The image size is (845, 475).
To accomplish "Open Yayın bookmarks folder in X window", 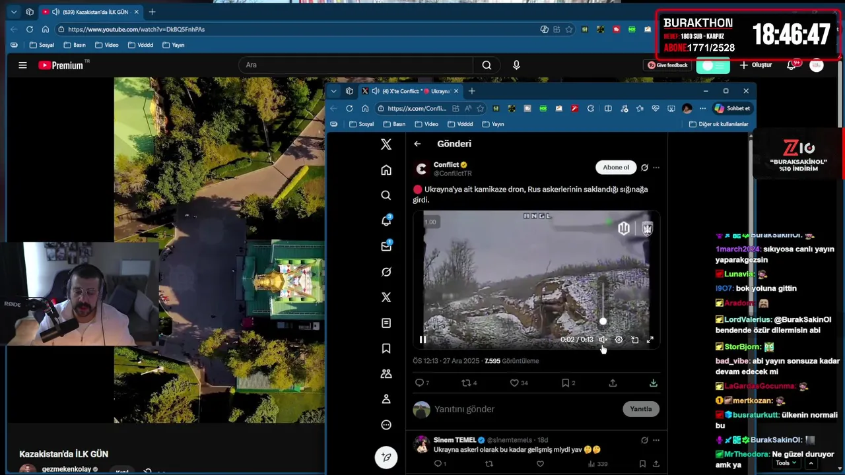I will click(x=492, y=124).
